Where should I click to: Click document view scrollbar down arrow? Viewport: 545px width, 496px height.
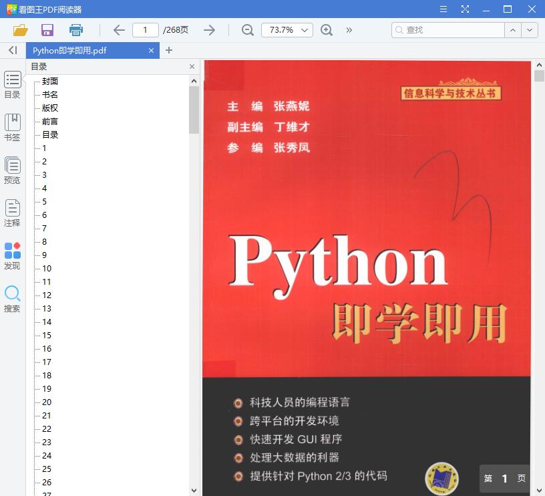pyautogui.click(x=539, y=491)
